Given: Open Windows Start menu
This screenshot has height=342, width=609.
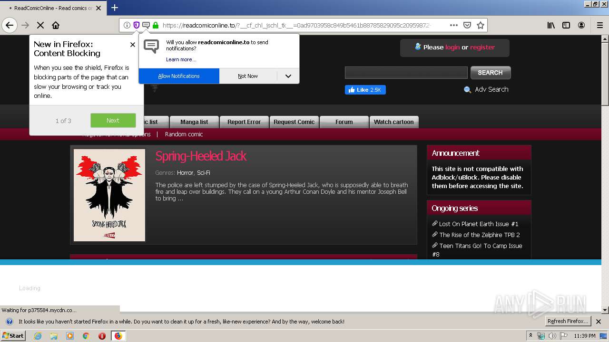Looking at the screenshot, I should pyautogui.click(x=13, y=336).
